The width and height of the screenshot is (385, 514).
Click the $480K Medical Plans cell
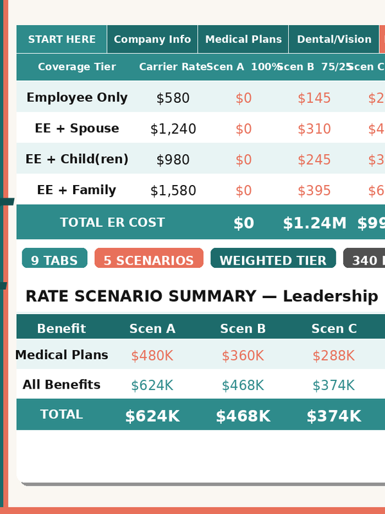tap(152, 356)
